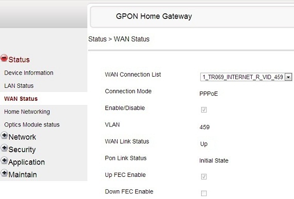Open the Home Networking page
This screenshot has width=294, height=199.
(x=27, y=112)
